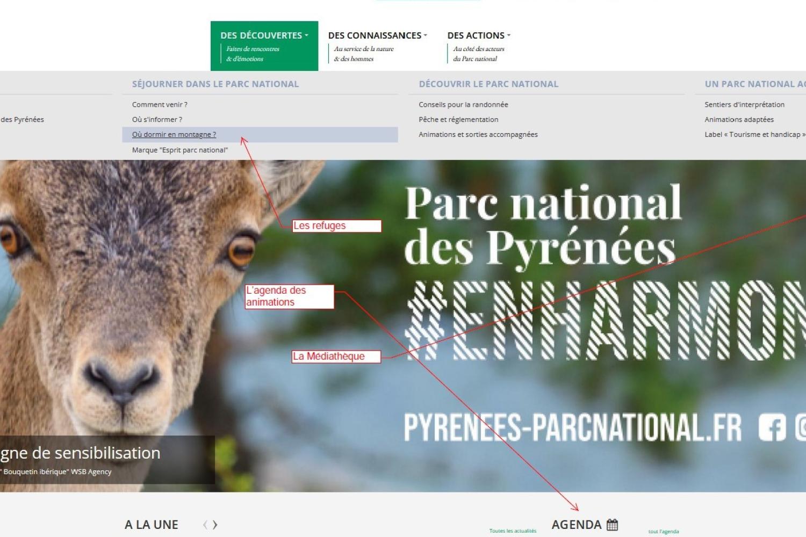Screen dimensions: 806x537
Task: Open the Des Connaissances menu
Action: point(378,46)
